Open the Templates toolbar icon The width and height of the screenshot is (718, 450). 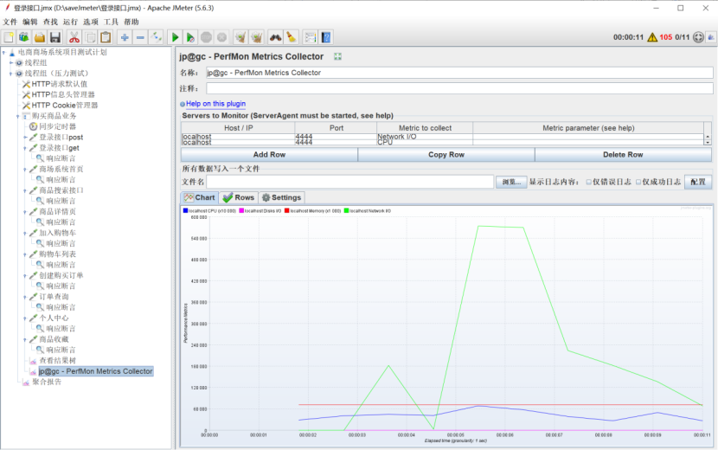pos(24,37)
